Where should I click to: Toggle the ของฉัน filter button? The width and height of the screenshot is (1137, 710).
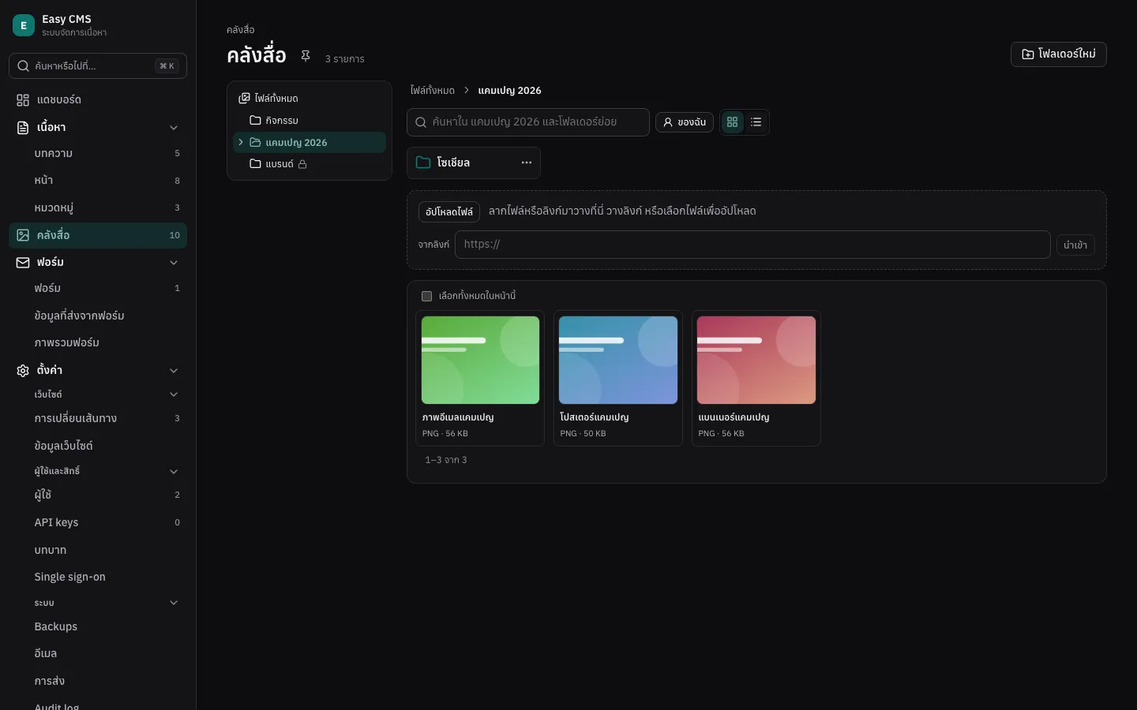[x=685, y=122]
